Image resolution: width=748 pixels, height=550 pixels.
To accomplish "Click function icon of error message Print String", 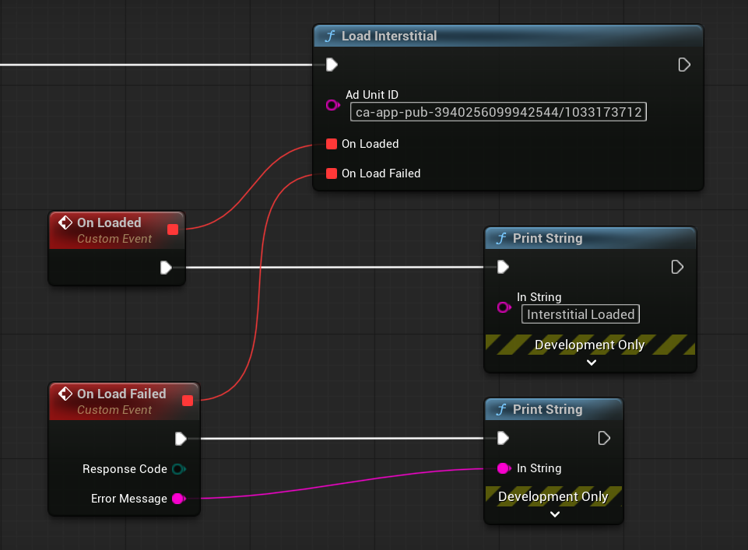I will point(501,409).
